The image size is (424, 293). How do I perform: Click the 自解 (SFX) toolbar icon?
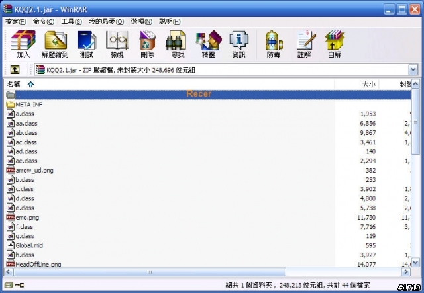click(335, 44)
